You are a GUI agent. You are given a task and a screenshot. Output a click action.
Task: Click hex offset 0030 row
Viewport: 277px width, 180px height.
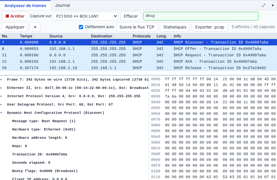pyautogui.click(x=213, y=96)
